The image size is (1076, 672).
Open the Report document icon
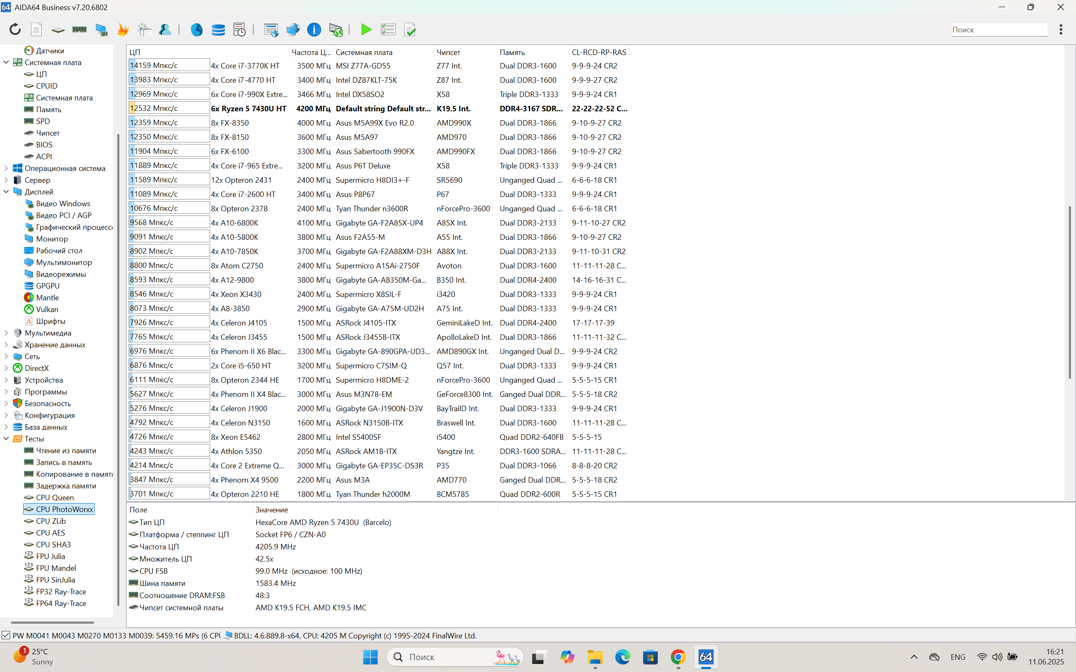[37, 29]
